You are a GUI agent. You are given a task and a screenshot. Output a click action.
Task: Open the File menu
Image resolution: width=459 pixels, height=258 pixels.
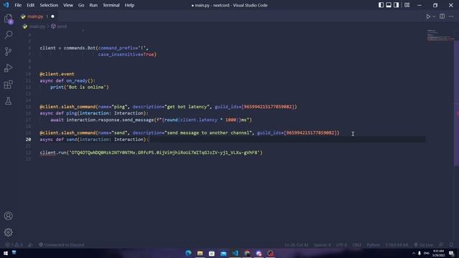tap(18, 5)
